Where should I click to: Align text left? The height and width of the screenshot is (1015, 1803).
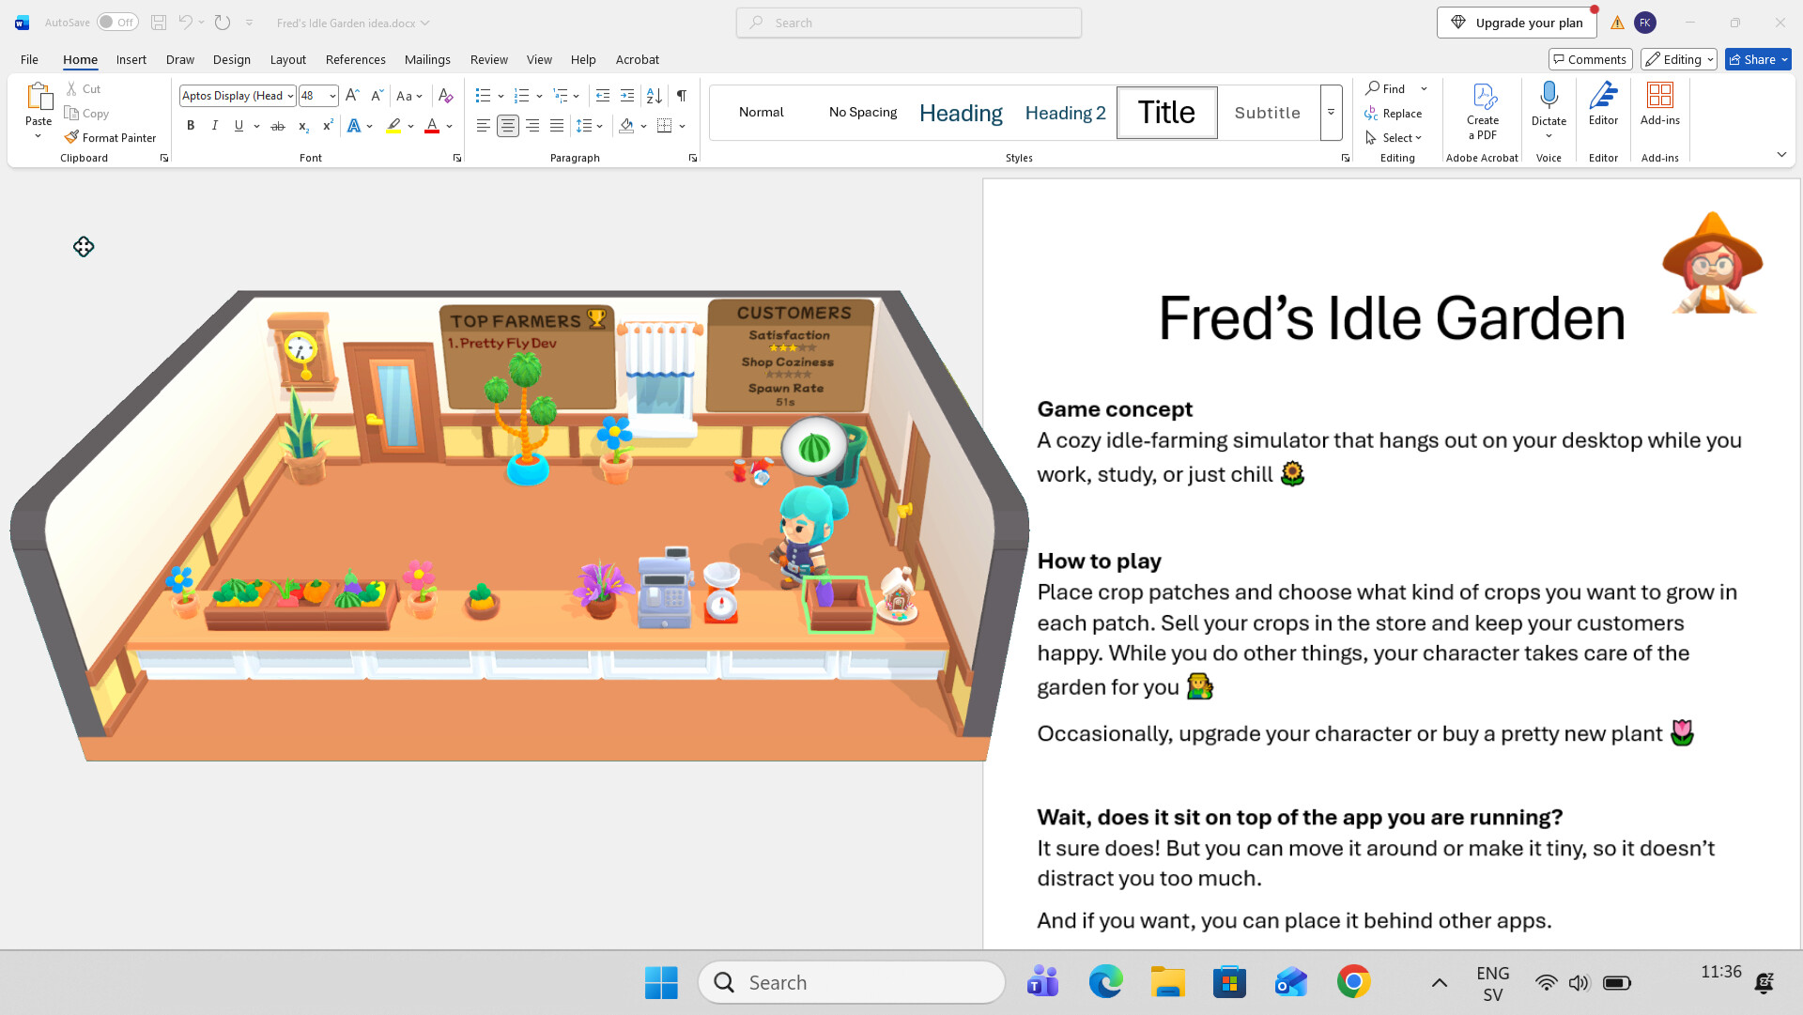[x=483, y=126]
